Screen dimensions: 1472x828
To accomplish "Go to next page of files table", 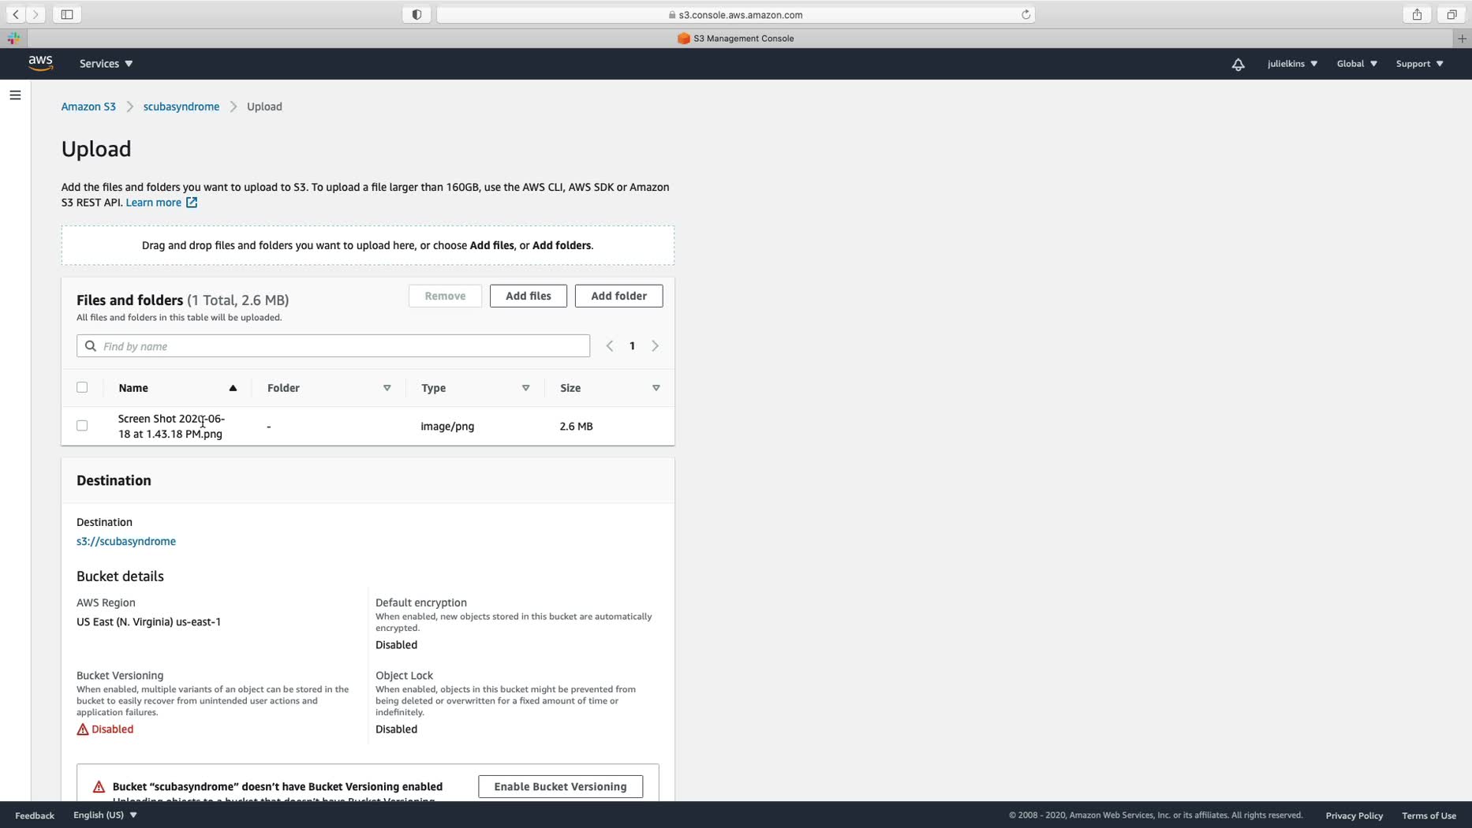I will 655,346.
